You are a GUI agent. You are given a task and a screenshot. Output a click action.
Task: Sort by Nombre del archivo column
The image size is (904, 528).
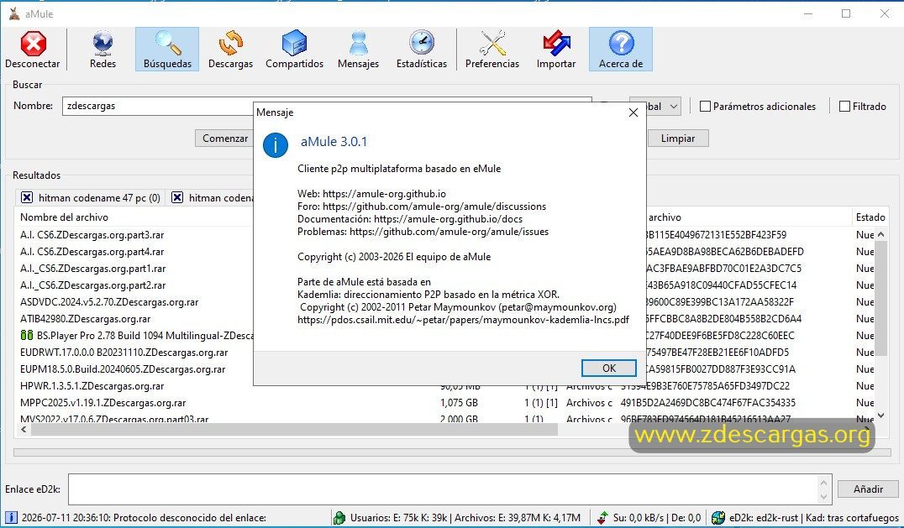(x=64, y=217)
